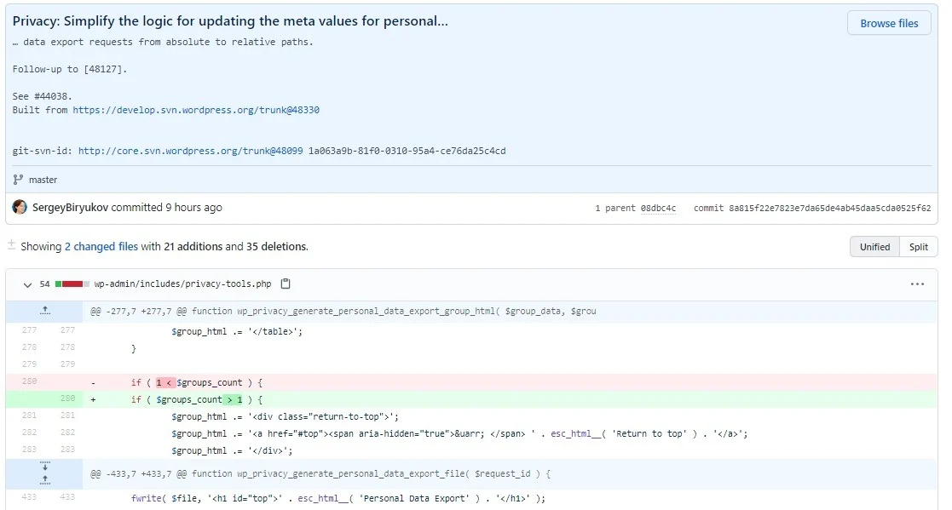Open the master branch link

tap(43, 180)
